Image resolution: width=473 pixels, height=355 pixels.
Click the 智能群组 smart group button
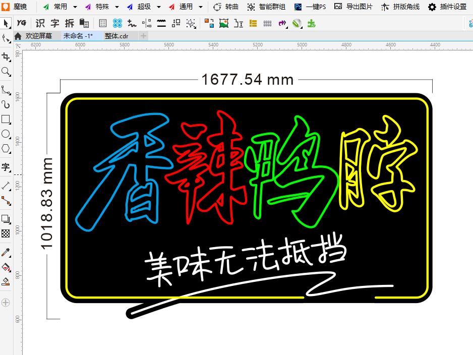click(266, 7)
